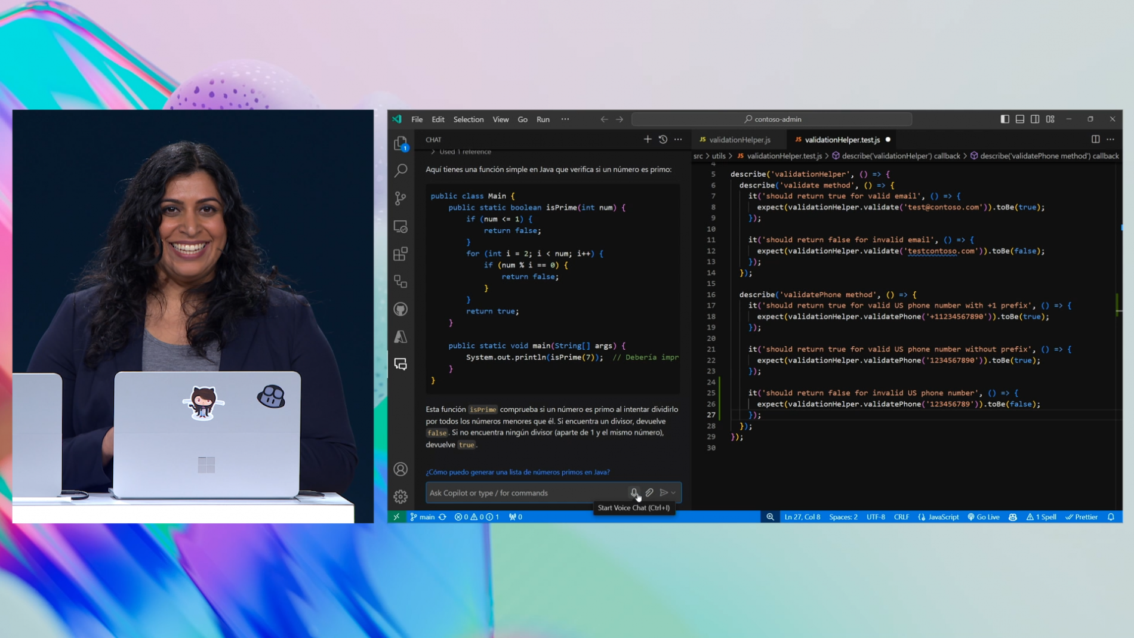Open the GitHub icon in activity bar
Image resolution: width=1134 pixels, height=638 pixels.
coord(400,309)
